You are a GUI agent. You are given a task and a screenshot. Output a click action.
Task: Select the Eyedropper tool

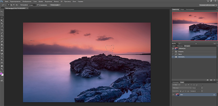tap(2, 27)
